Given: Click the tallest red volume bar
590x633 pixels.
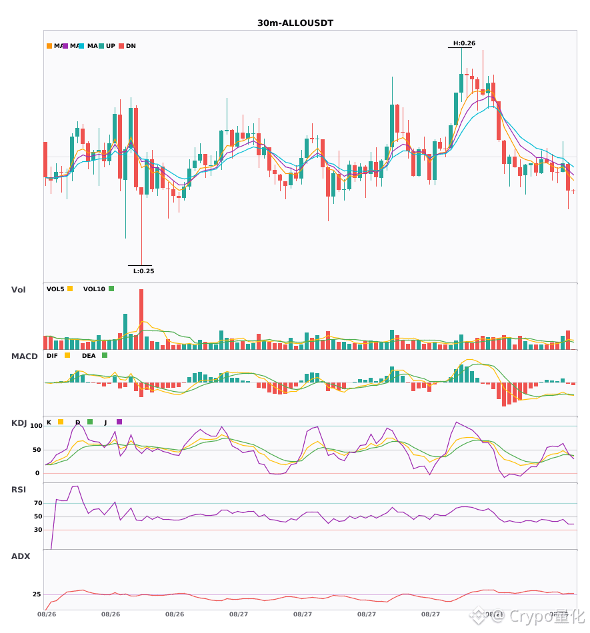Looking at the screenshot, I should (x=141, y=319).
